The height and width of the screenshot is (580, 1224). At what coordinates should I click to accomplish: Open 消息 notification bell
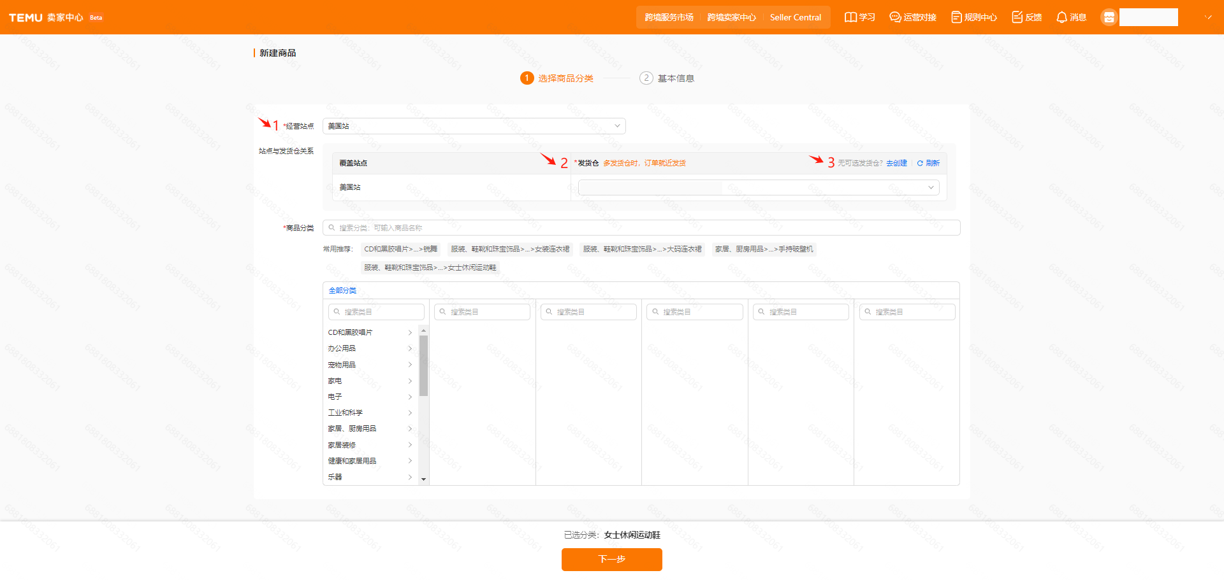point(1061,17)
